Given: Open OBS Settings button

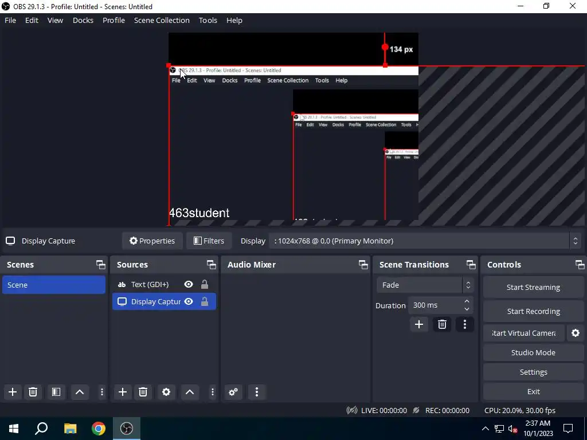Looking at the screenshot, I should (x=533, y=372).
